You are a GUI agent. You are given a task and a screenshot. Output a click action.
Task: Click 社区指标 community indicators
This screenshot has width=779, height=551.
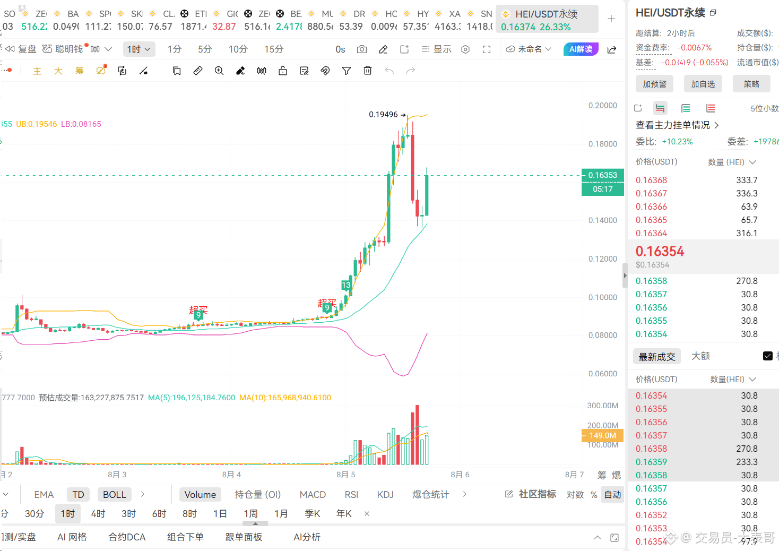click(x=531, y=494)
